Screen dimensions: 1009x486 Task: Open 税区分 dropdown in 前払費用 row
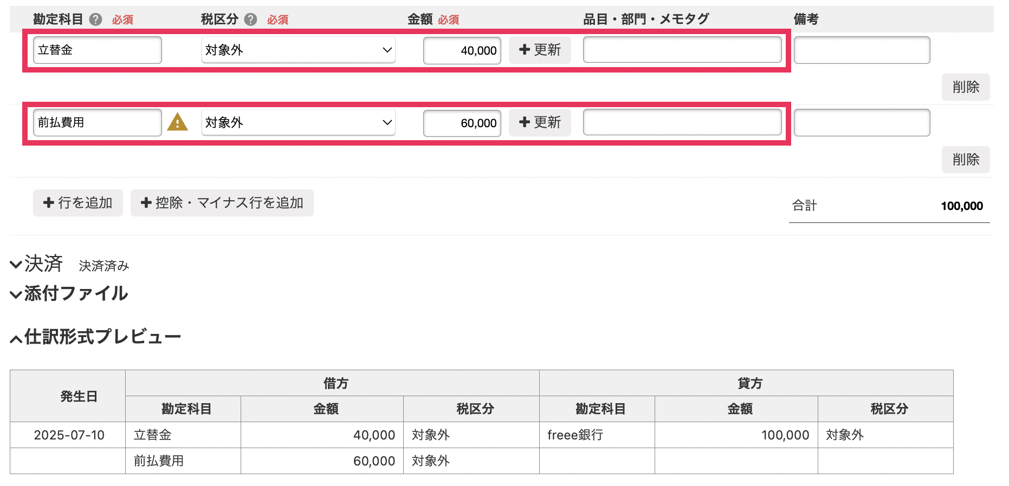click(298, 122)
